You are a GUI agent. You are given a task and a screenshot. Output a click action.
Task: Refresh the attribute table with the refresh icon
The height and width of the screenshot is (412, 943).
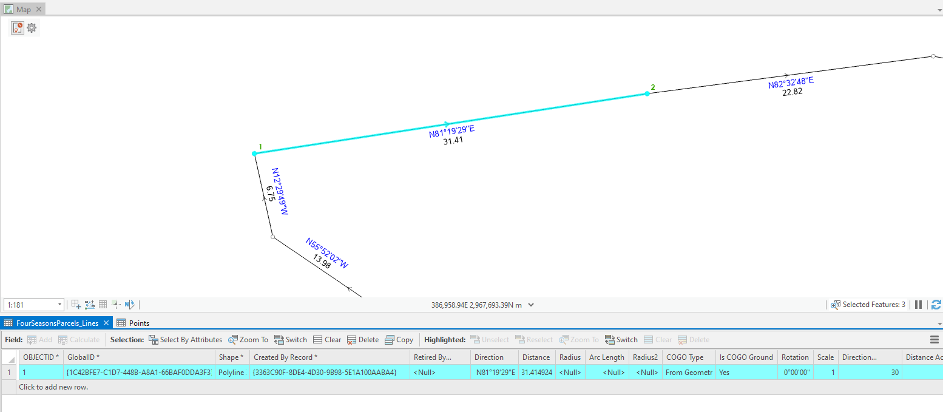tap(938, 304)
